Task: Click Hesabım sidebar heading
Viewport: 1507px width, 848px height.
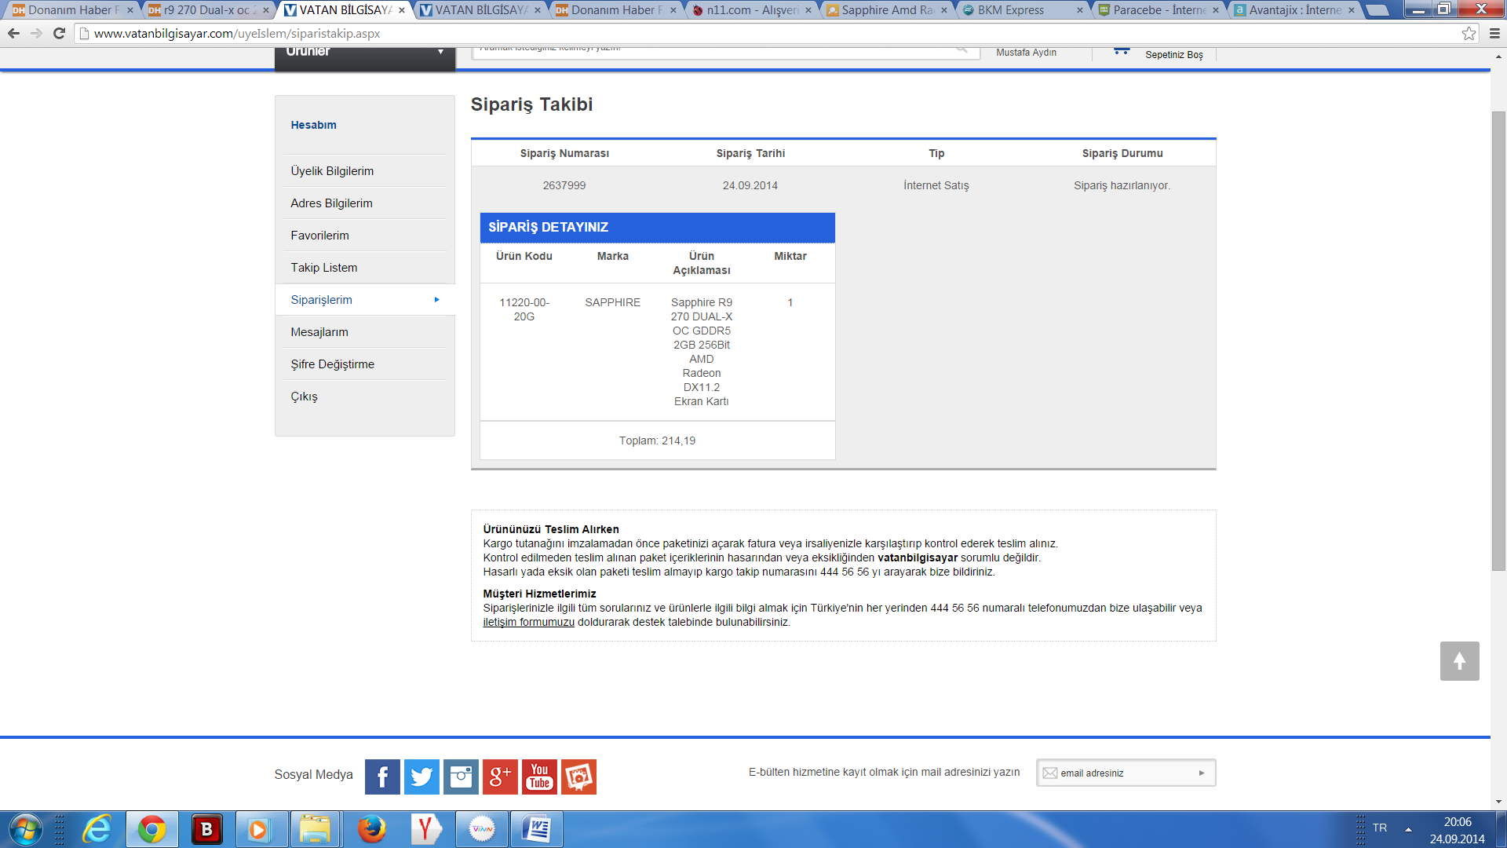Action: pyautogui.click(x=313, y=125)
